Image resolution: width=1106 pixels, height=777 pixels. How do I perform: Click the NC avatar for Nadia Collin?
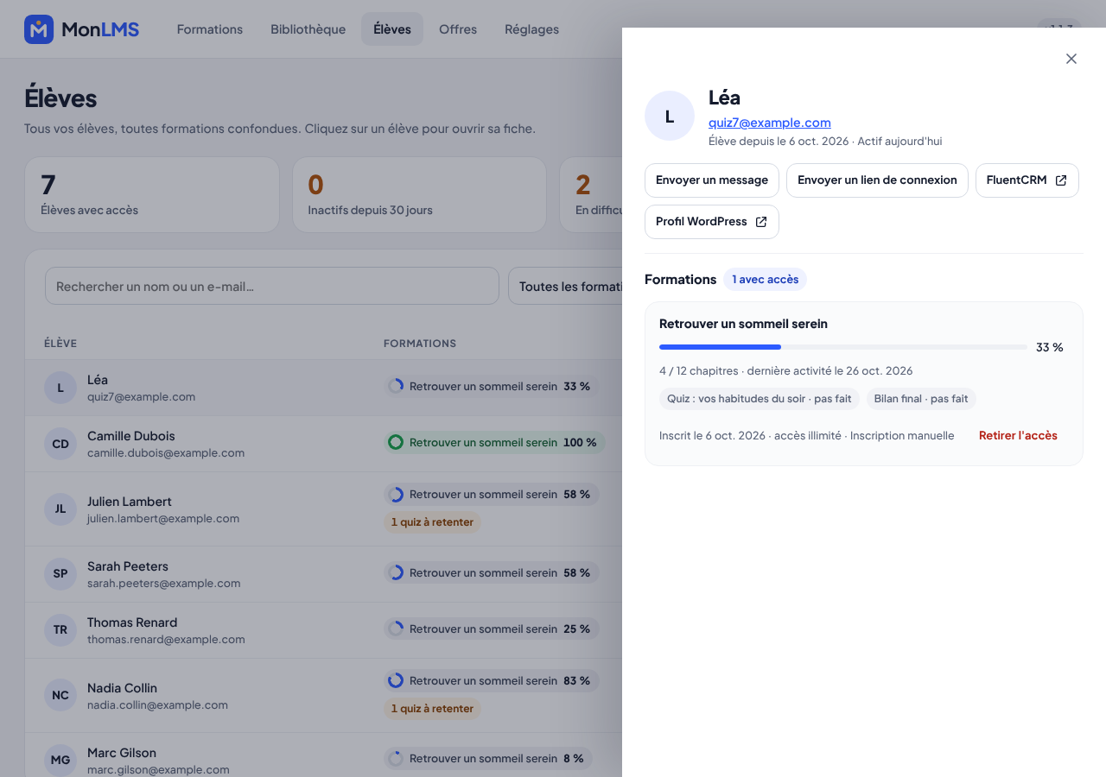click(60, 696)
